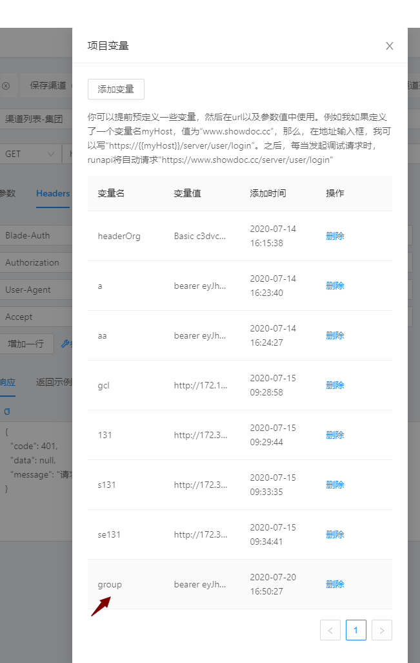
Task: Click the gcl variable name
Action: click(103, 385)
